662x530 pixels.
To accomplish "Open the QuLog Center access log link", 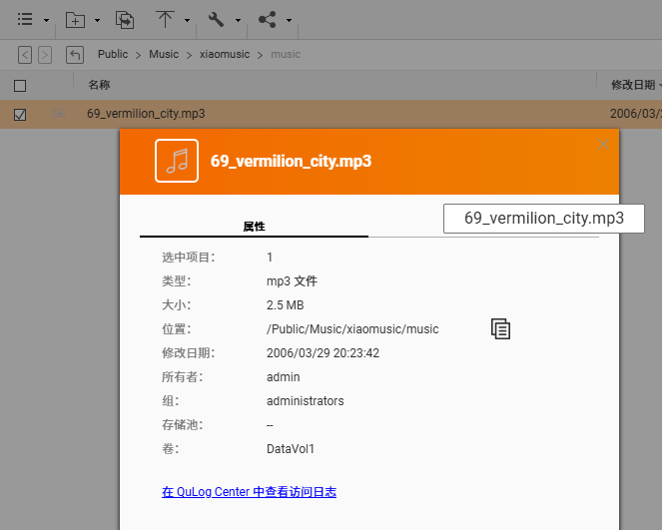I will tap(249, 492).
